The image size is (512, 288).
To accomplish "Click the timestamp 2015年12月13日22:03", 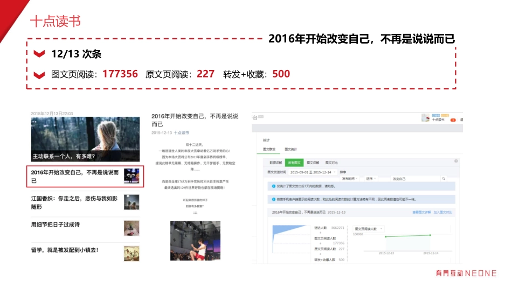I will click(52, 114).
